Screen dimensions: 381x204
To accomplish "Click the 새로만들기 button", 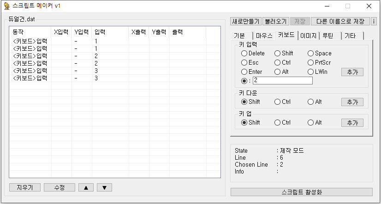I will coord(246,21).
